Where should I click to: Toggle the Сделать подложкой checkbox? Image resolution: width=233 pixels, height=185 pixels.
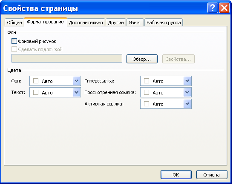click(14, 49)
